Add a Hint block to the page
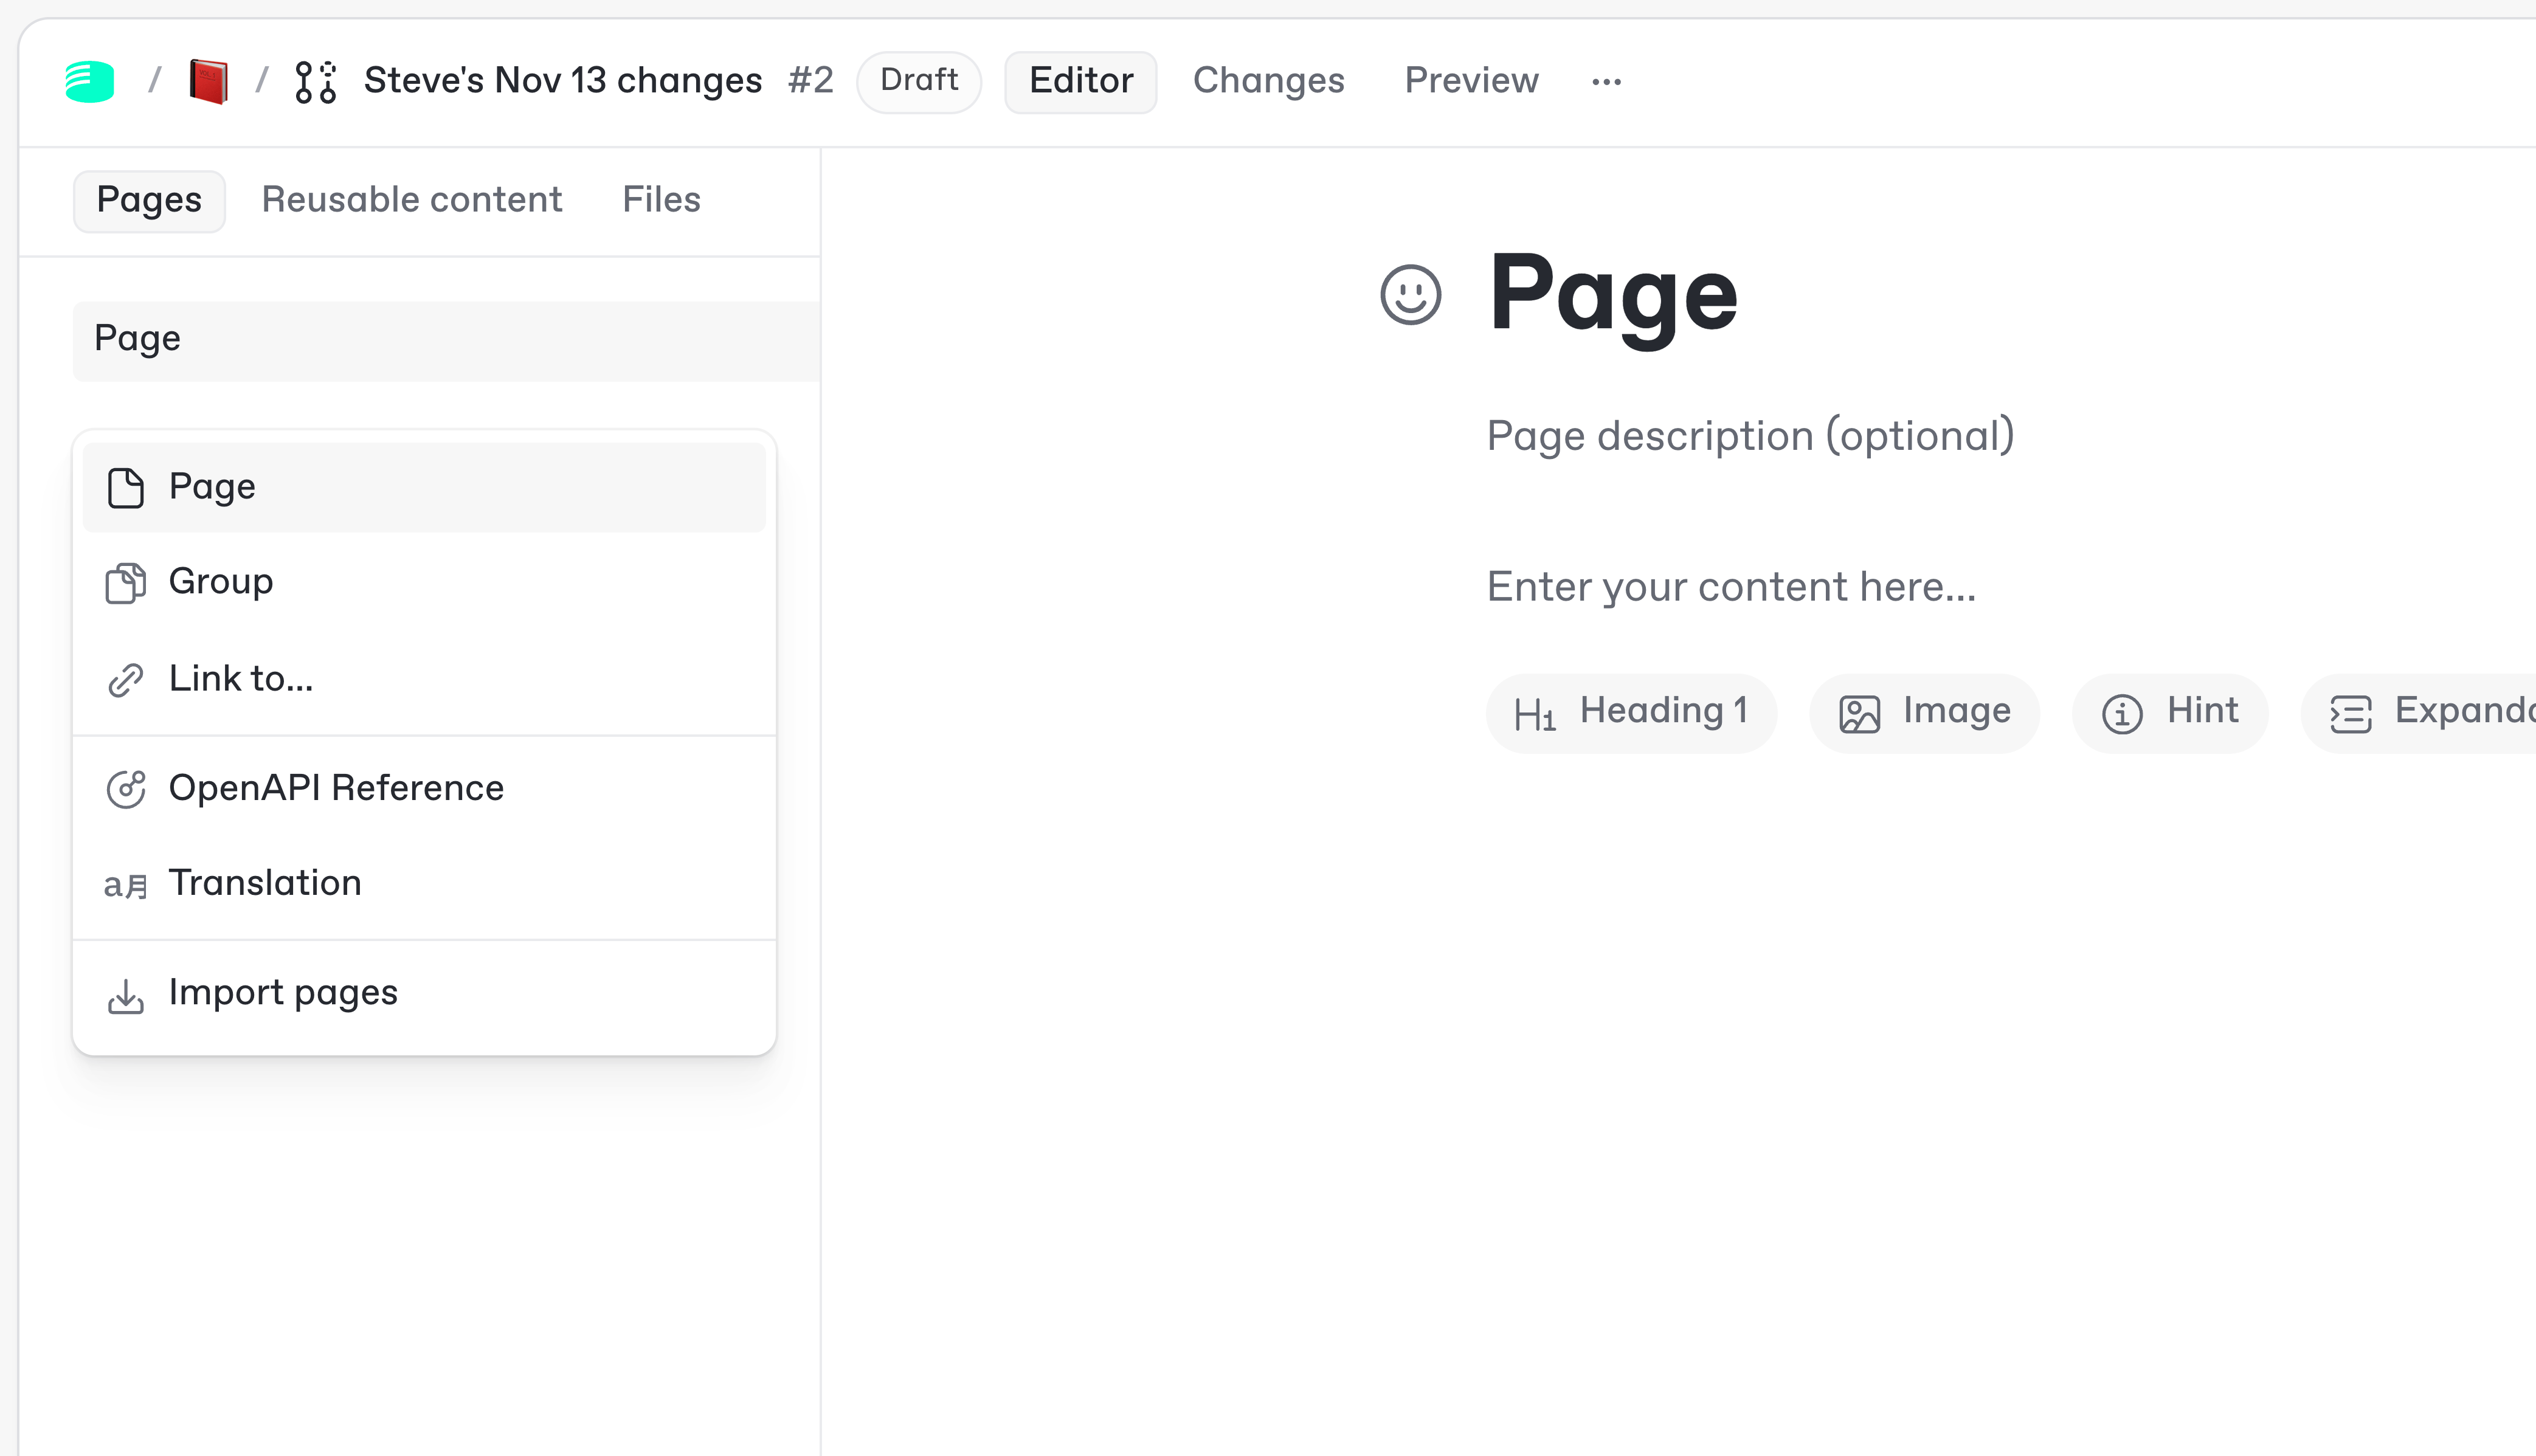Image resolution: width=2536 pixels, height=1456 pixels. point(2169,712)
